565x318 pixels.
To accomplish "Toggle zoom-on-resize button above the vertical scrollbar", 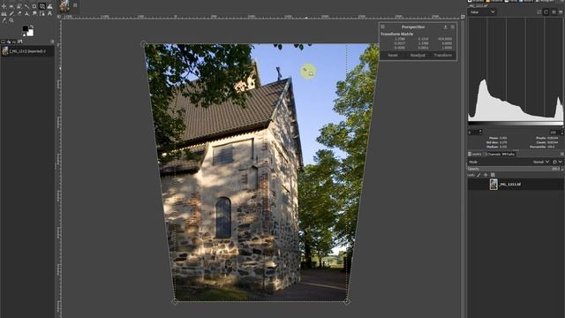I will pyautogui.click(x=463, y=17).
